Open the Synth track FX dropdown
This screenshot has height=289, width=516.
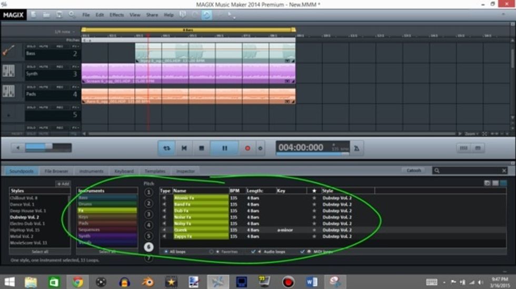tap(75, 67)
